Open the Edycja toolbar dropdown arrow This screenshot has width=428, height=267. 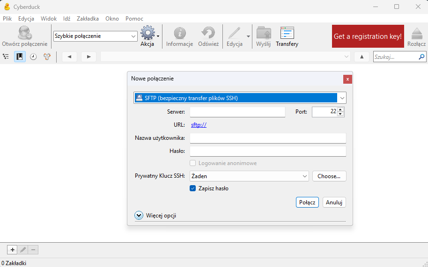point(248,36)
